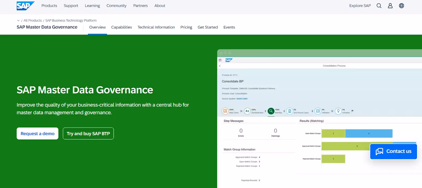Click the Consolidation Process page title
The width and height of the screenshot is (422, 188).
(334, 66)
